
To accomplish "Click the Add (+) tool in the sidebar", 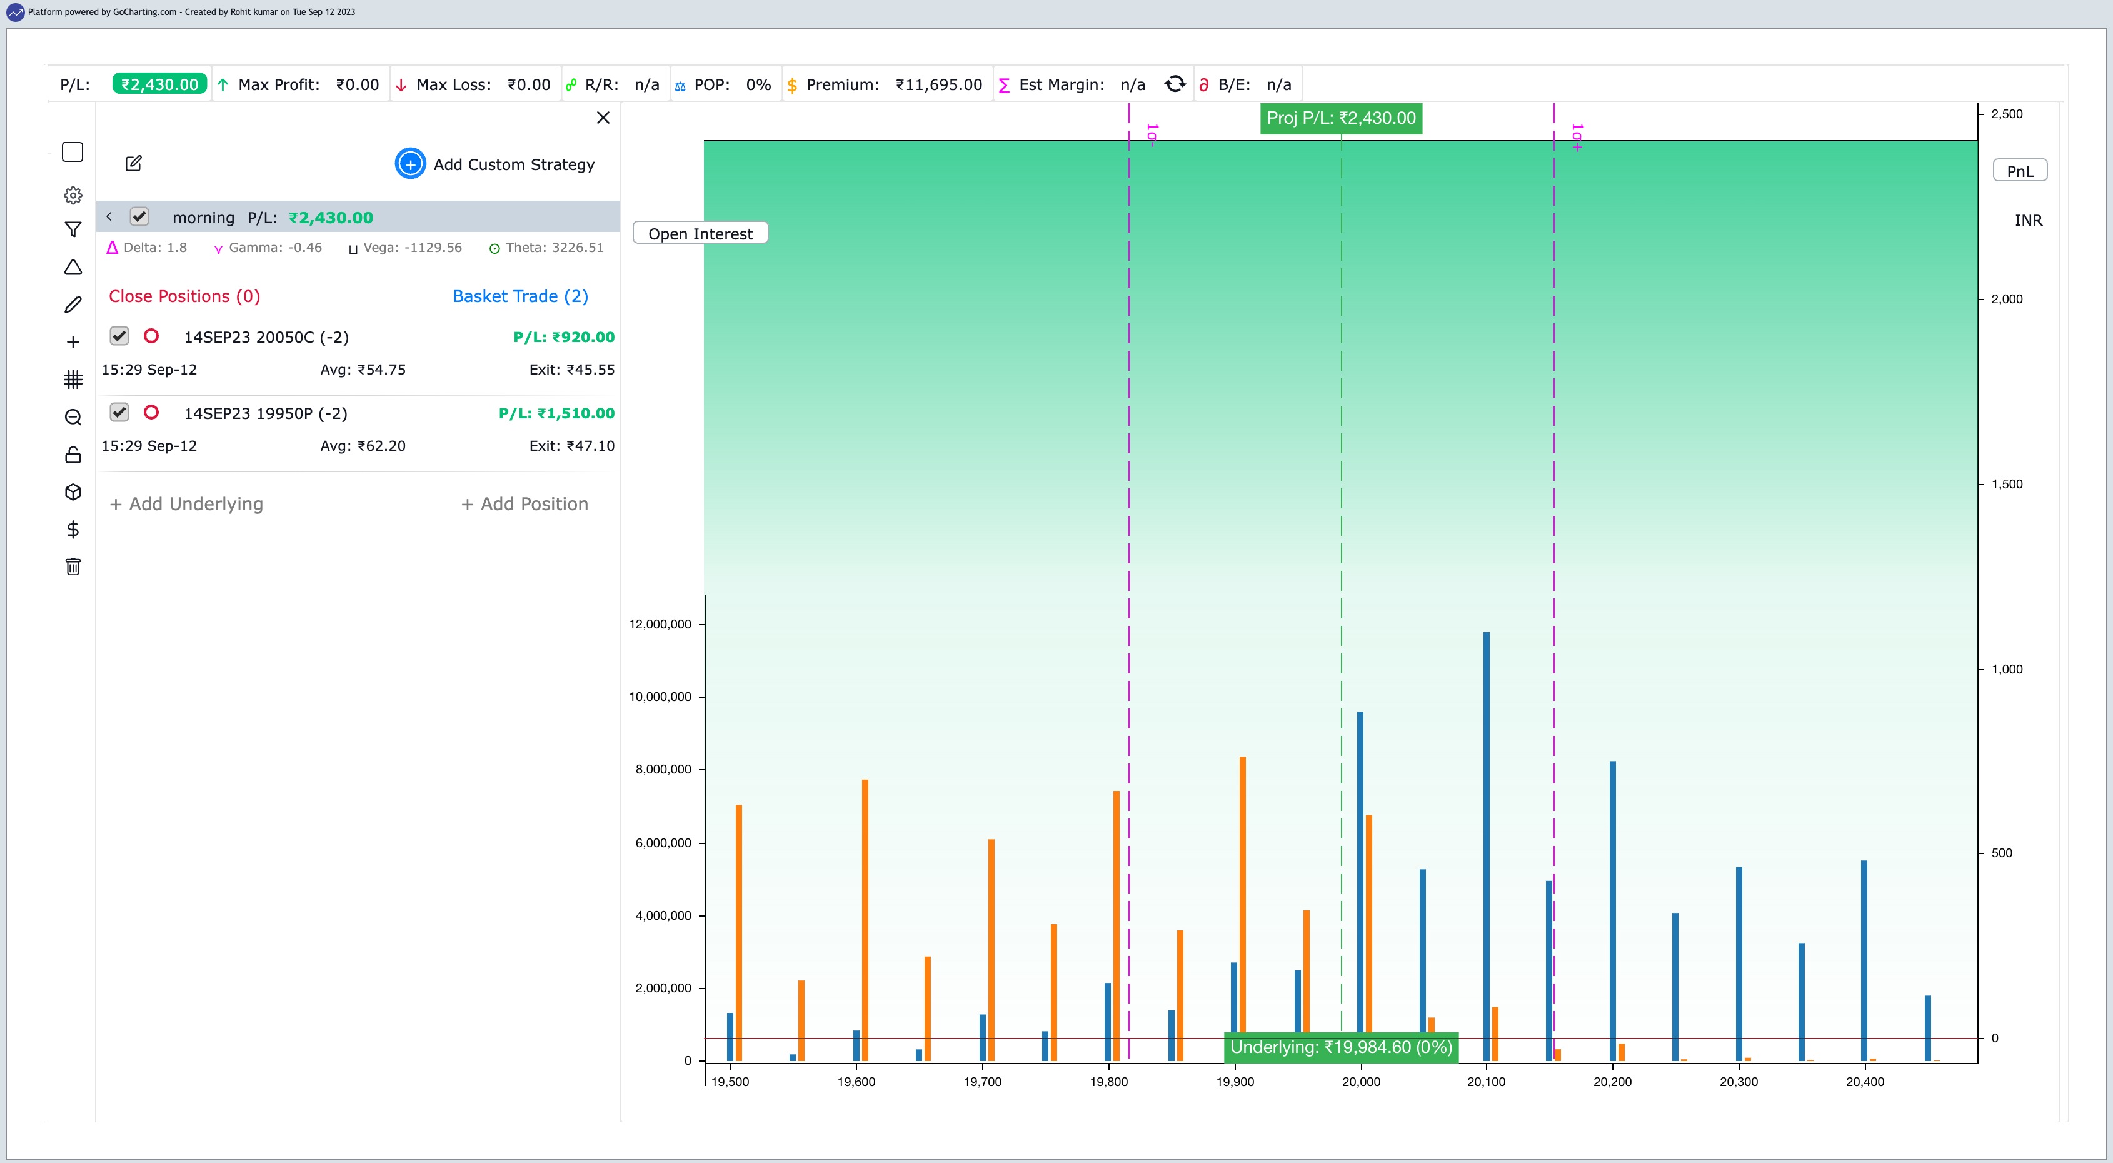I will 73,341.
